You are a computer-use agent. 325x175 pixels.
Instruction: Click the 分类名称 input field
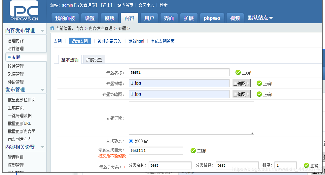coord(170,165)
